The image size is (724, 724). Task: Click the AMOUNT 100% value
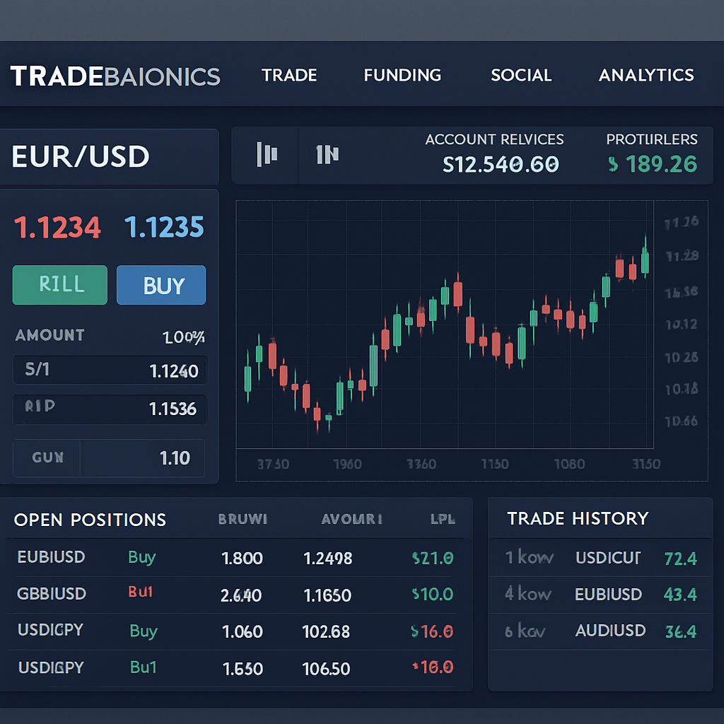[183, 337]
